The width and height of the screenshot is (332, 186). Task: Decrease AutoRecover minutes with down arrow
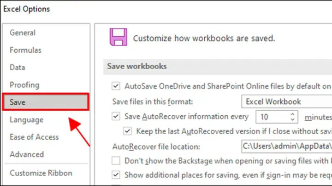[292, 119]
